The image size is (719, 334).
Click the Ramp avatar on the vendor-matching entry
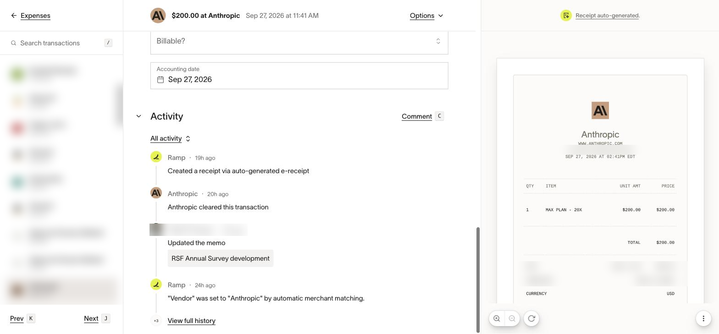tap(156, 285)
